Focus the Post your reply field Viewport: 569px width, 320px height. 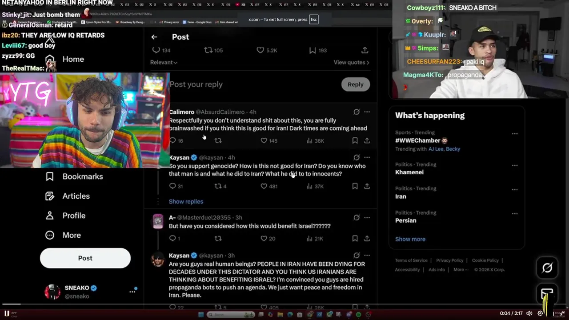[253, 84]
